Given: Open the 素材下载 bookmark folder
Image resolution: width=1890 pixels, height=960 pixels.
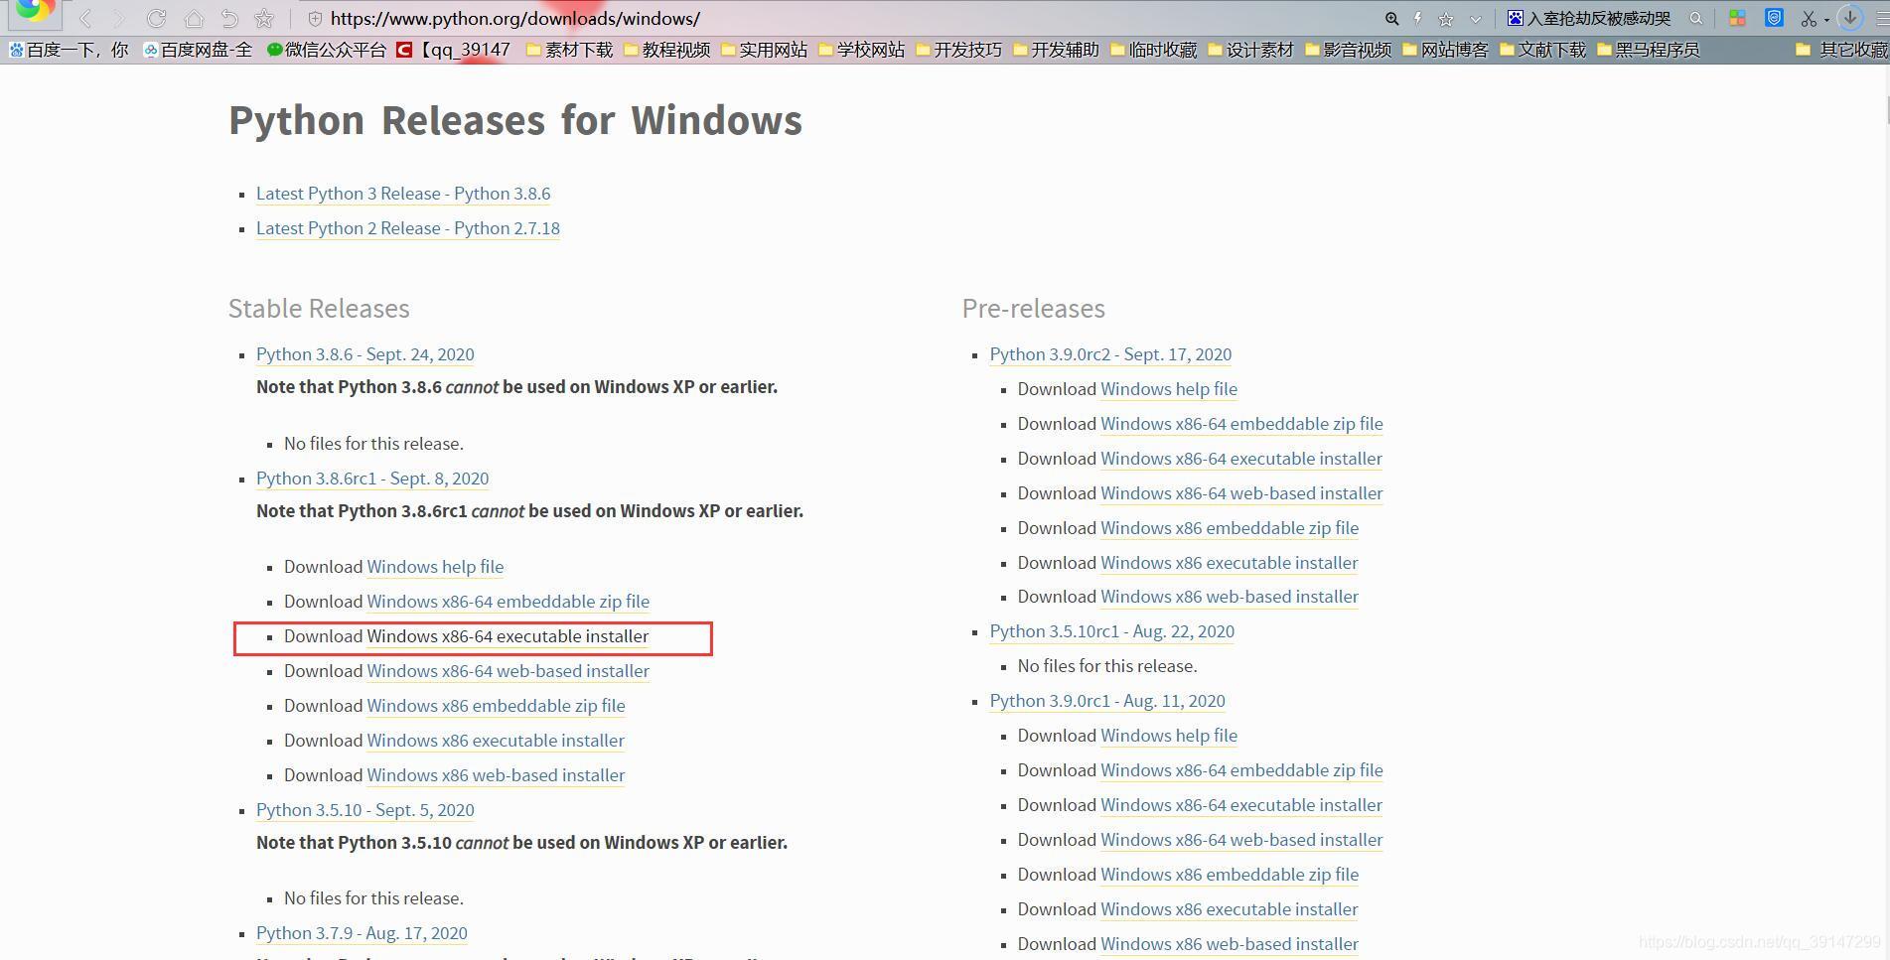Looking at the screenshot, I should click(x=569, y=50).
